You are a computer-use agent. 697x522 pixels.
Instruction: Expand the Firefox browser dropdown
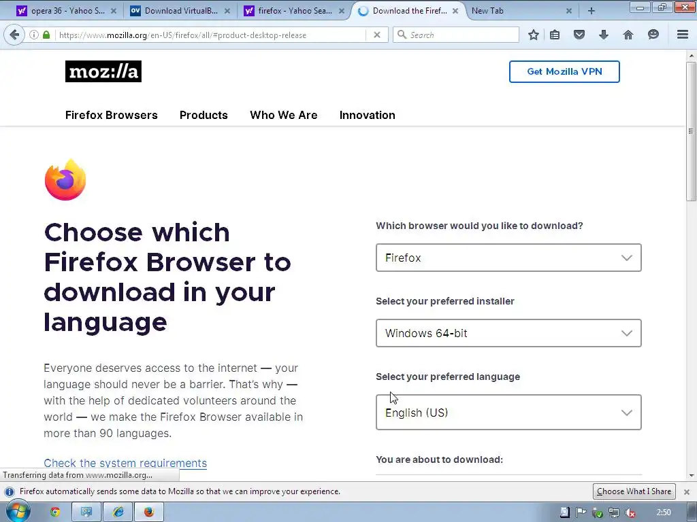tap(508, 258)
